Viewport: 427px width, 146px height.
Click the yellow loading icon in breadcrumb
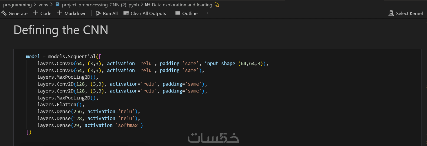217,5
